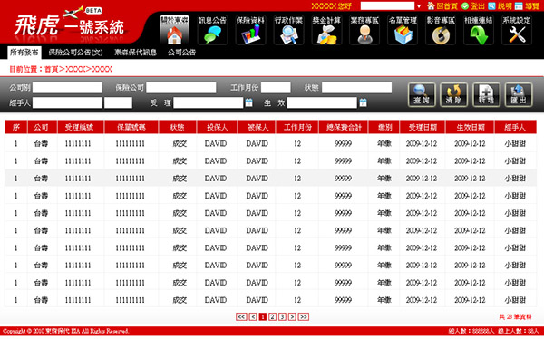Screen dimensions: 544x339
Task: Open the 受理 date calendar picker
Action: click(248, 102)
